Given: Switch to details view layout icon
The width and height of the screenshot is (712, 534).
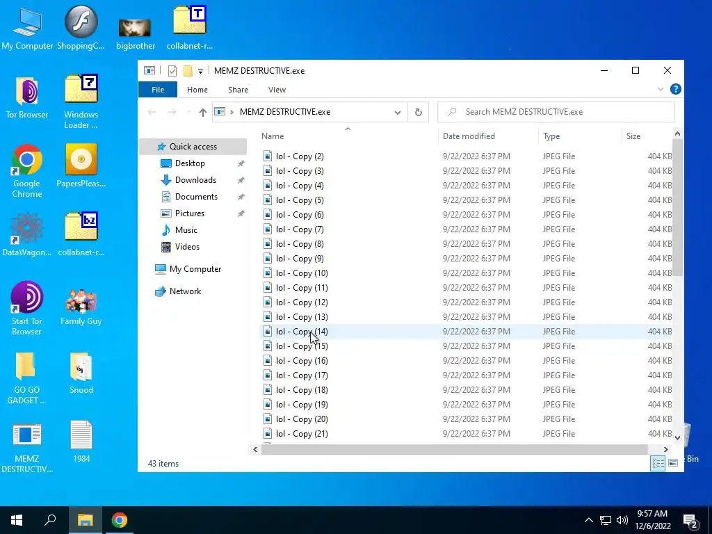Looking at the screenshot, I should pos(658,462).
